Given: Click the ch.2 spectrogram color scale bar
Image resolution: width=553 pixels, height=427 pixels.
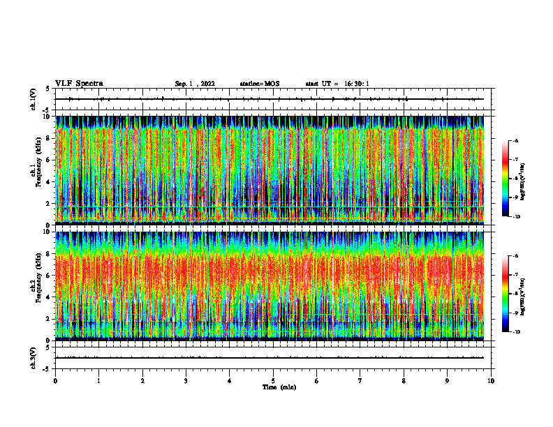Looking at the screenshot, I should pyautogui.click(x=505, y=294).
